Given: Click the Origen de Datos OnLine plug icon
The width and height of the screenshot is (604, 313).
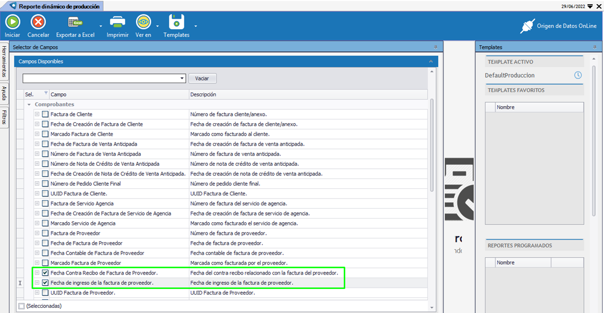Looking at the screenshot, I should (x=527, y=26).
